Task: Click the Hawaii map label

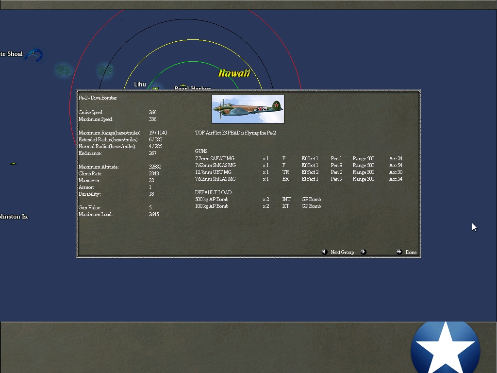Action: tap(234, 73)
